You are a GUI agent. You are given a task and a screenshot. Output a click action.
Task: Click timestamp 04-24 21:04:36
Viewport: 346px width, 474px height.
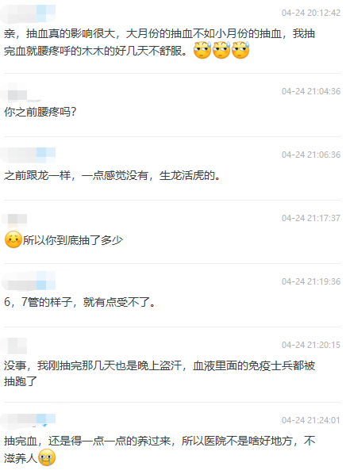point(311,91)
